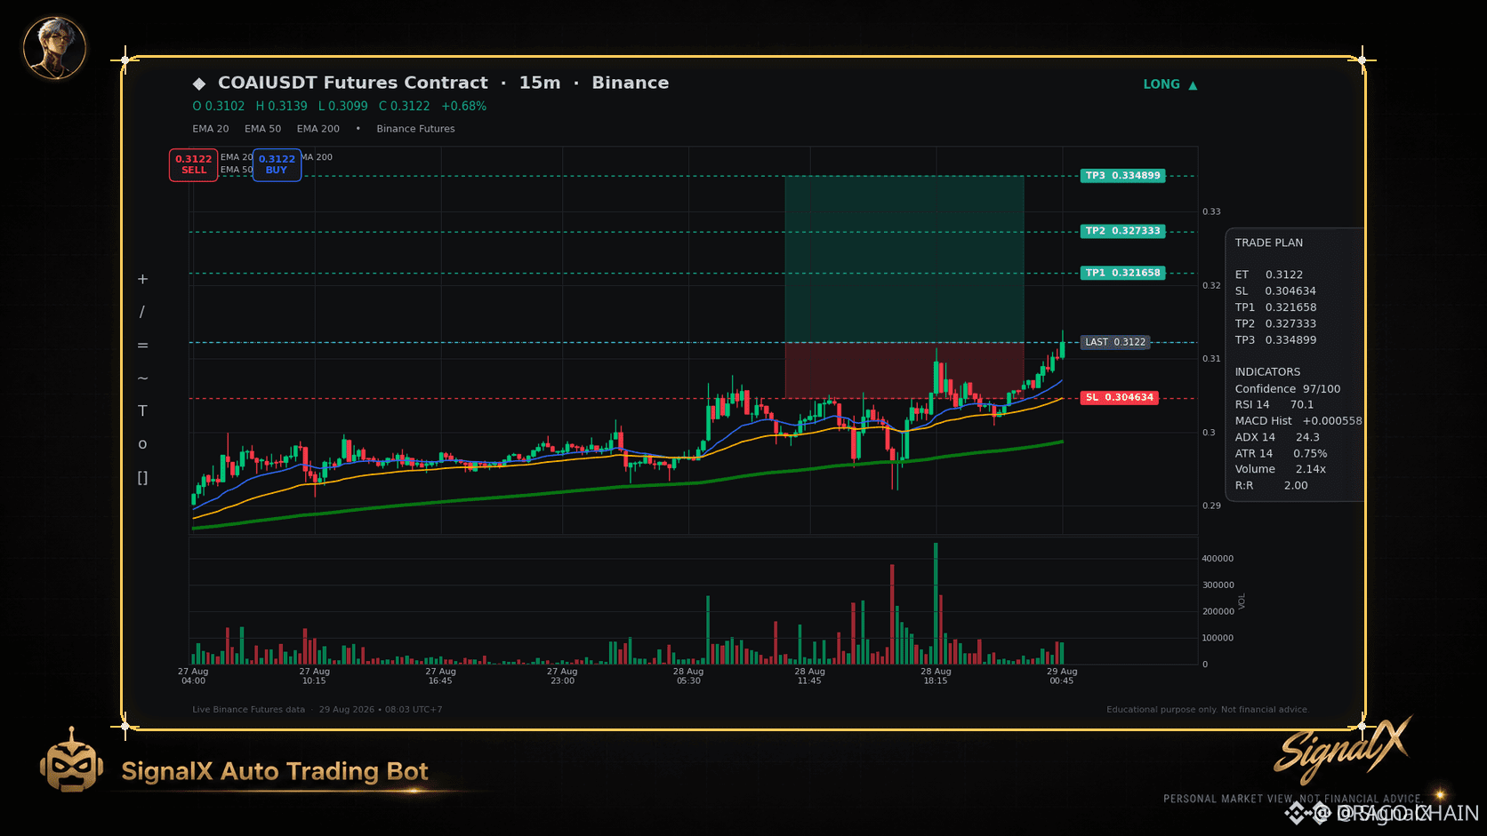Select the T text tool
This screenshot has height=836, width=1487.
click(x=142, y=410)
